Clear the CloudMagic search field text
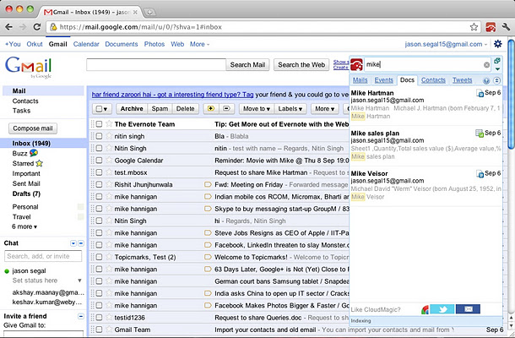 [x=487, y=65]
